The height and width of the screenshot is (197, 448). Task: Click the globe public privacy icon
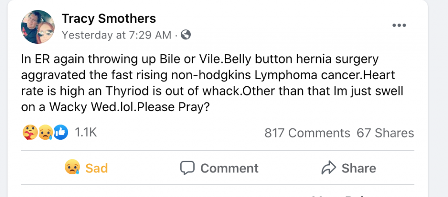(186, 35)
